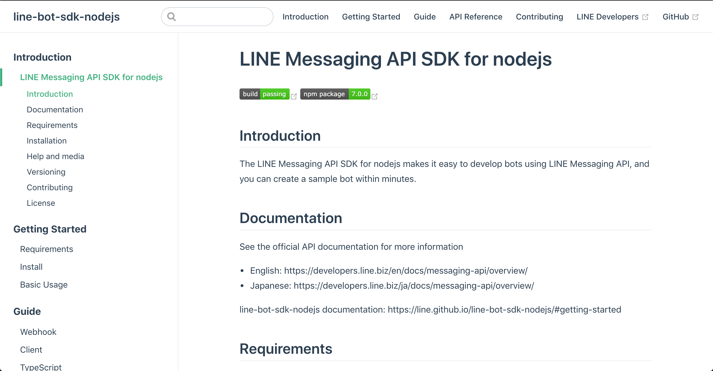Open Requirements under Getting Started sidebar
Viewport: 713px width, 371px height.
(47, 249)
